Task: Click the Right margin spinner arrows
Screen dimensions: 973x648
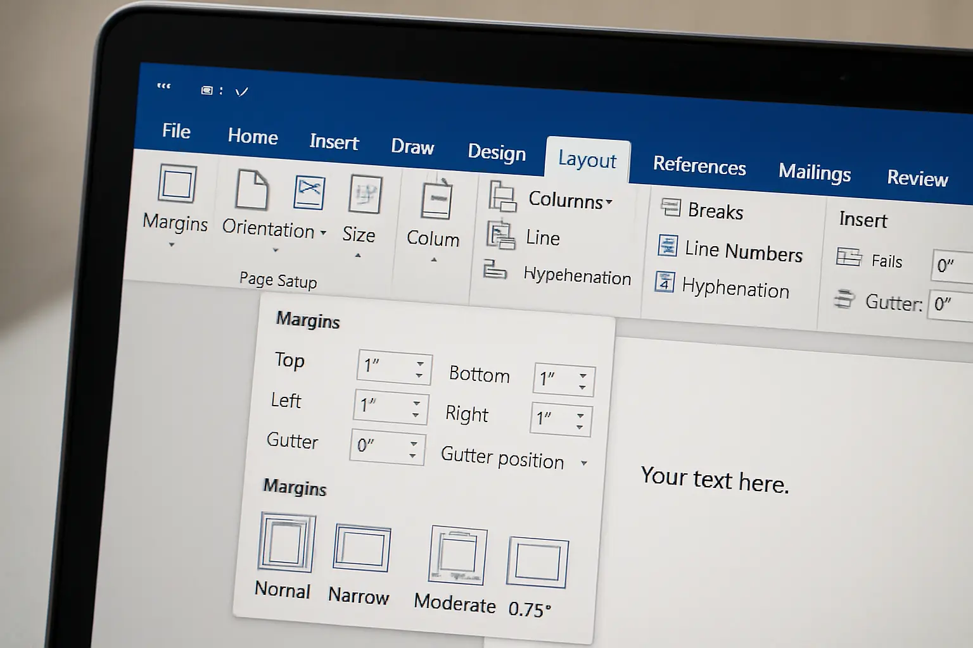Action: pyautogui.click(x=580, y=421)
